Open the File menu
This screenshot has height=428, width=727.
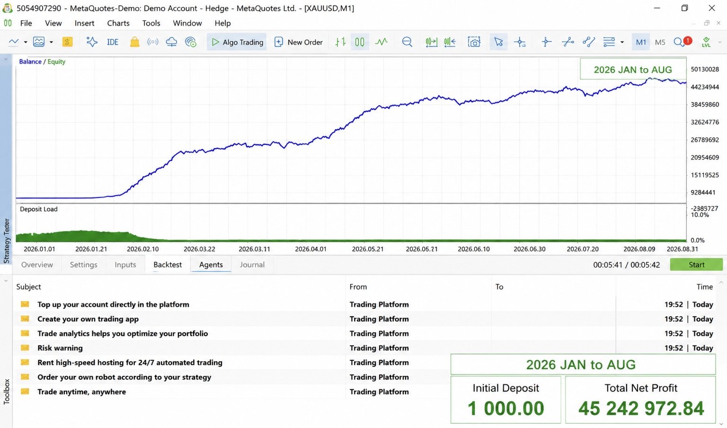coord(26,23)
